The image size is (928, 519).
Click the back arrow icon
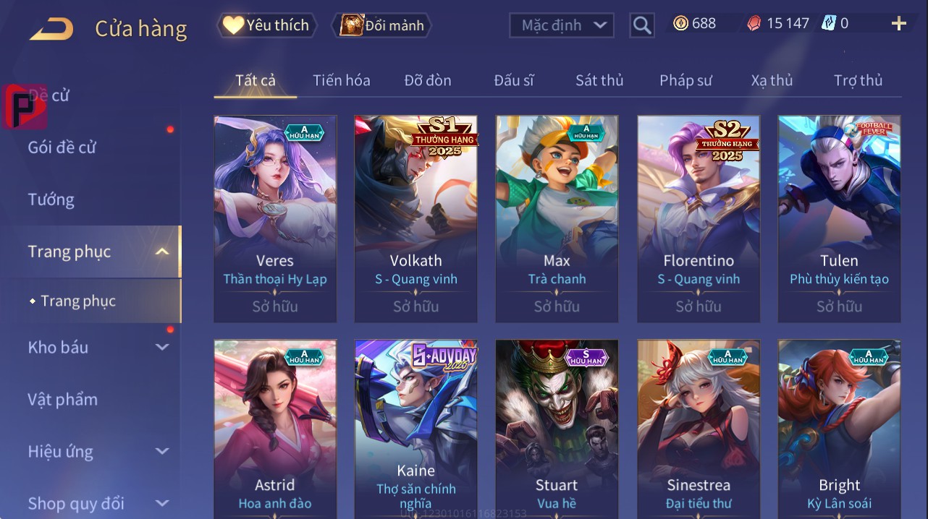tap(51, 30)
